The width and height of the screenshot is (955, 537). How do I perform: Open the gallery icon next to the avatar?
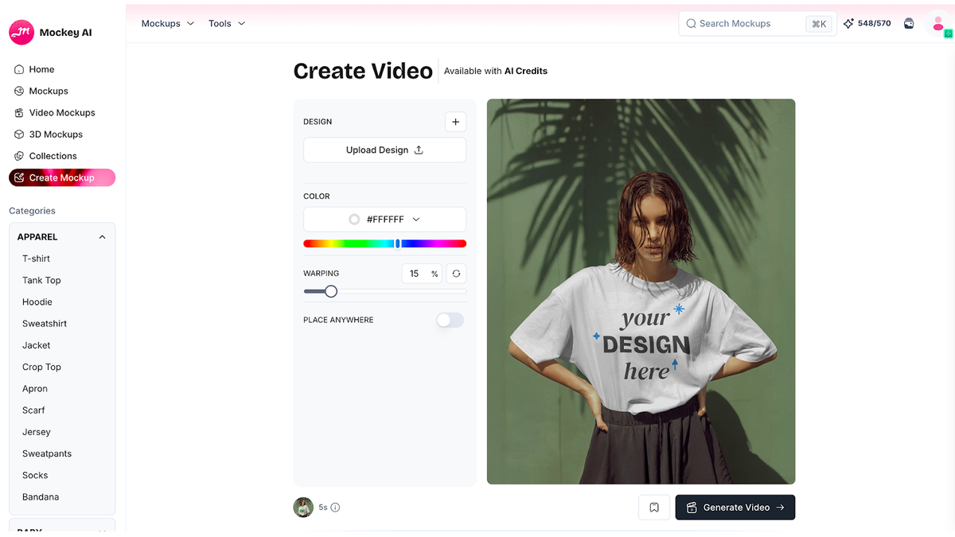(x=908, y=23)
